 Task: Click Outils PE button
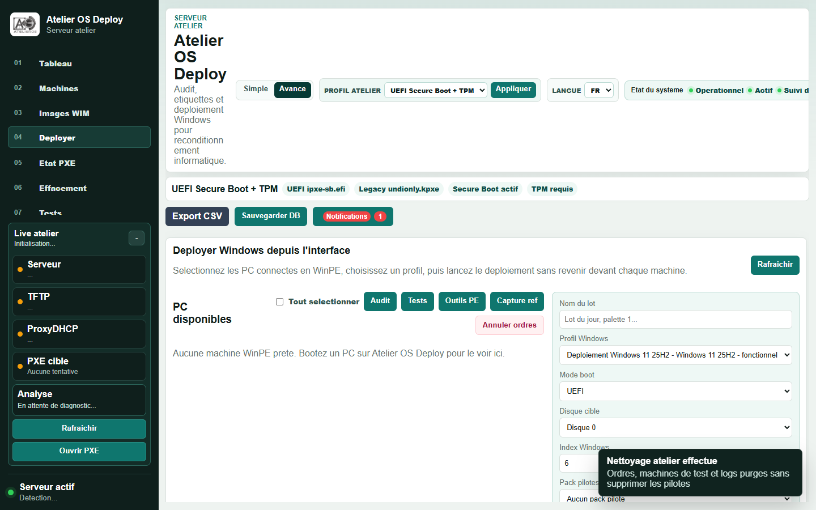click(x=462, y=301)
